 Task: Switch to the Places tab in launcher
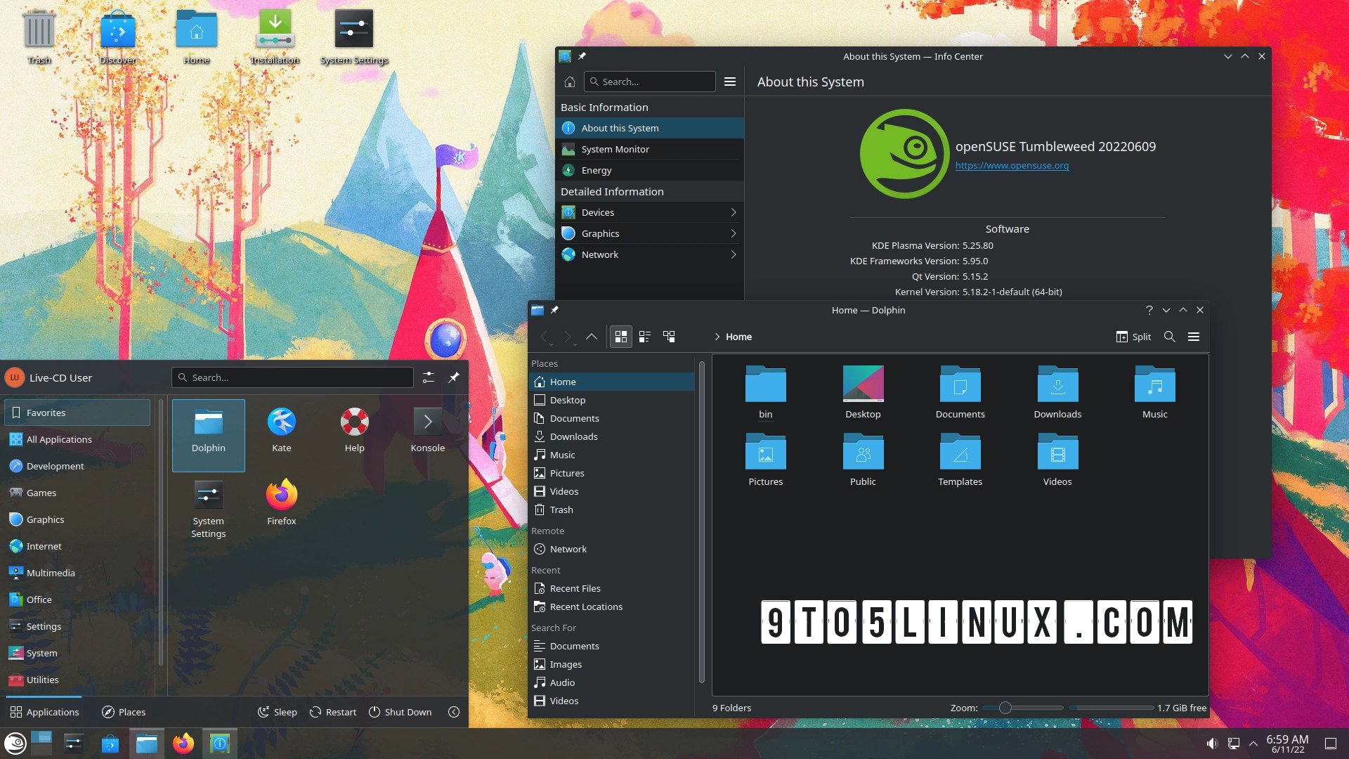tap(124, 712)
